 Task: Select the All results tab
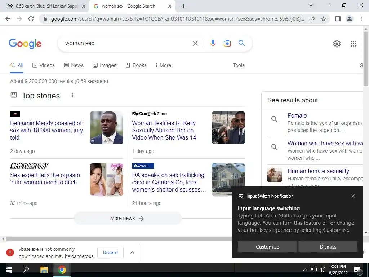(x=17, y=65)
